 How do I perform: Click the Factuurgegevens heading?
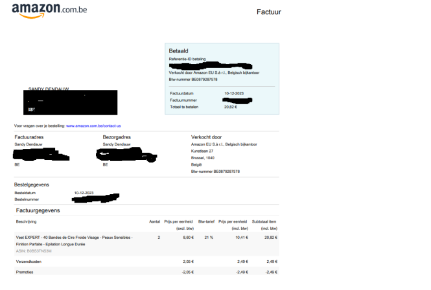pos(38,210)
